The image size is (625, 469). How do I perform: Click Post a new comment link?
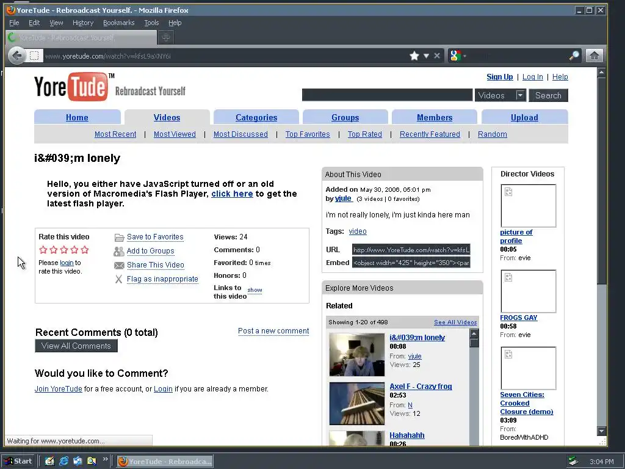tap(273, 331)
